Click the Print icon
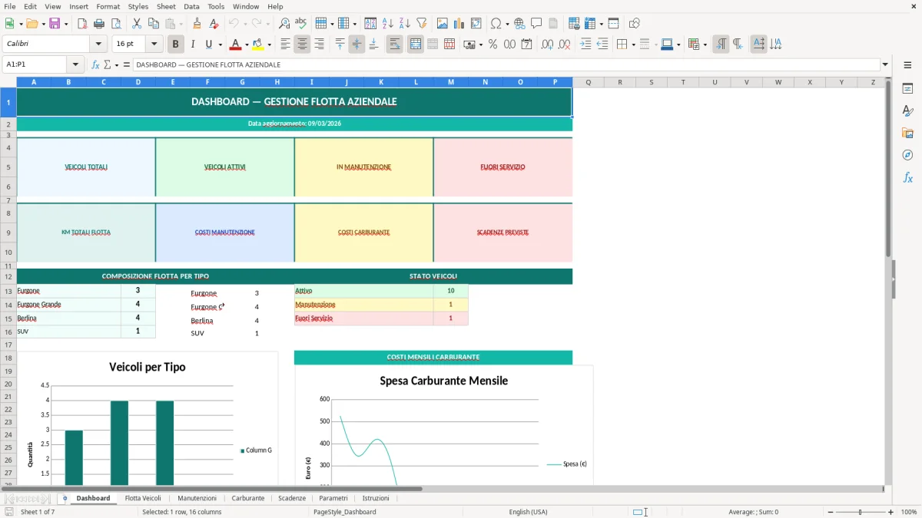The width and height of the screenshot is (922, 518). tap(99, 24)
